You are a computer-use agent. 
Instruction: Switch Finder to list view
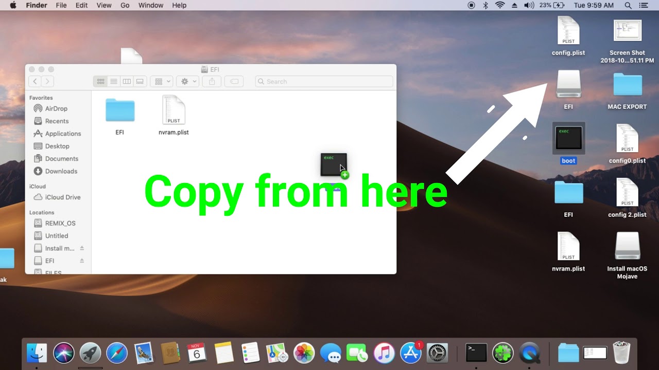(113, 81)
